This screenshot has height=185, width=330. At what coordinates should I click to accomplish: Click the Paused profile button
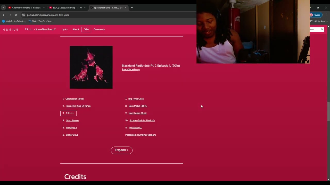coord(316,15)
